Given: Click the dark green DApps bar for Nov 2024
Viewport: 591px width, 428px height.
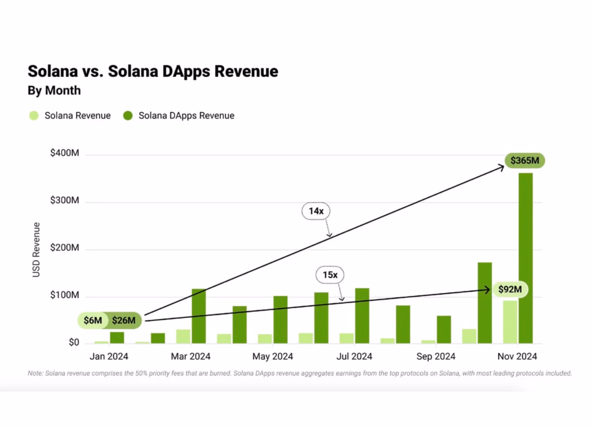Looking at the screenshot, I should click(x=525, y=258).
